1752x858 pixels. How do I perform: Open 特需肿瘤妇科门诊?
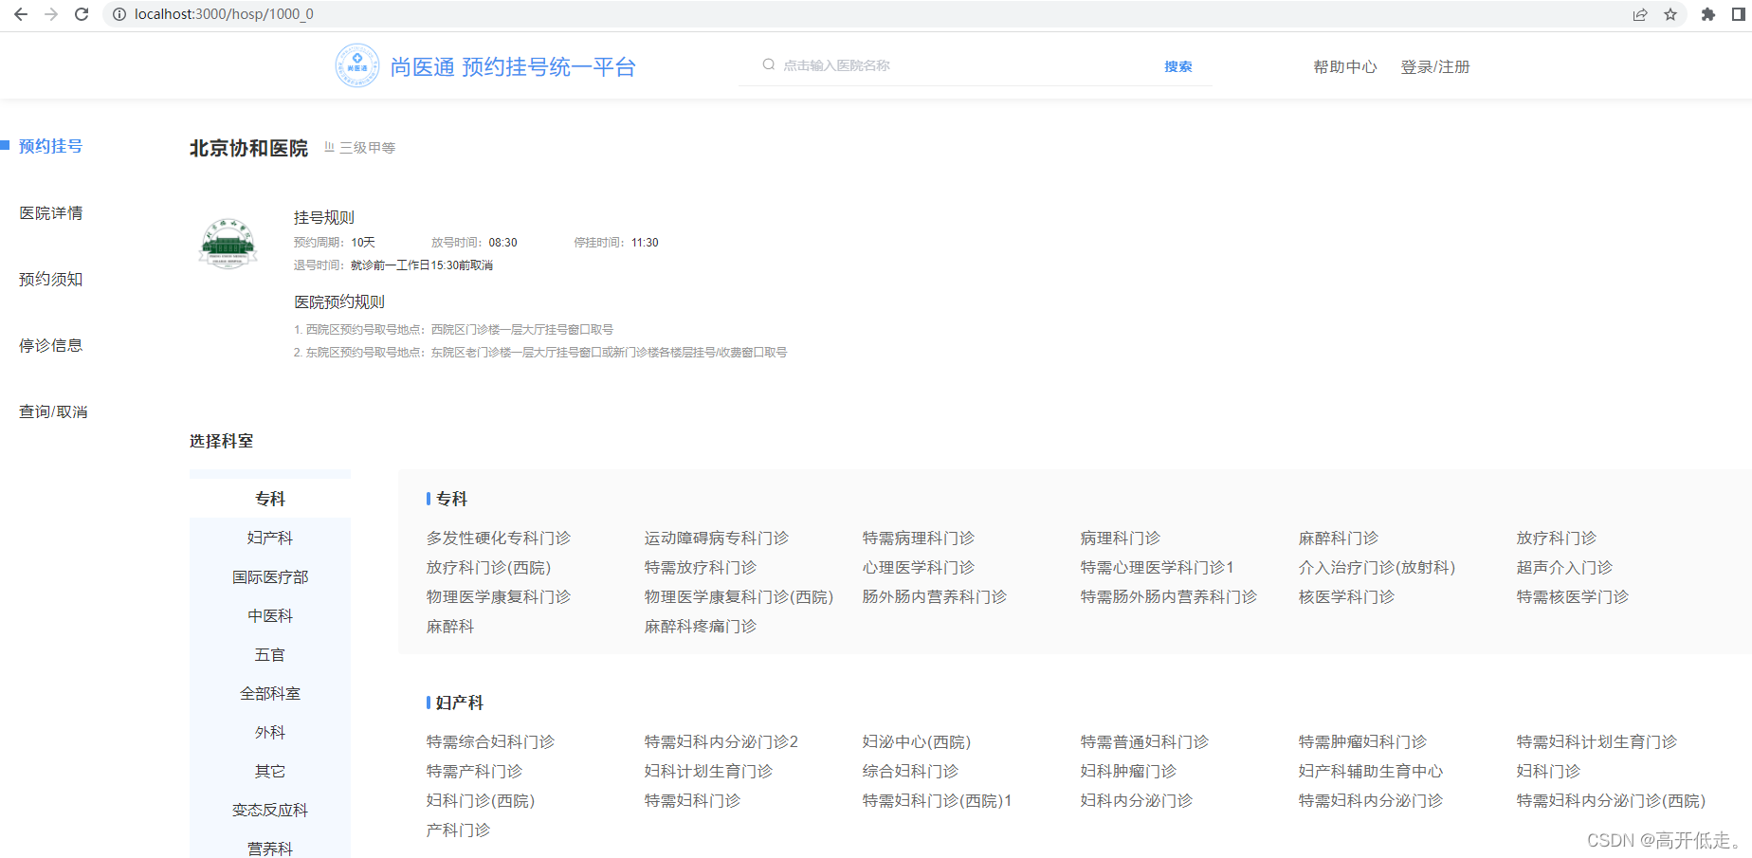pos(1363,741)
